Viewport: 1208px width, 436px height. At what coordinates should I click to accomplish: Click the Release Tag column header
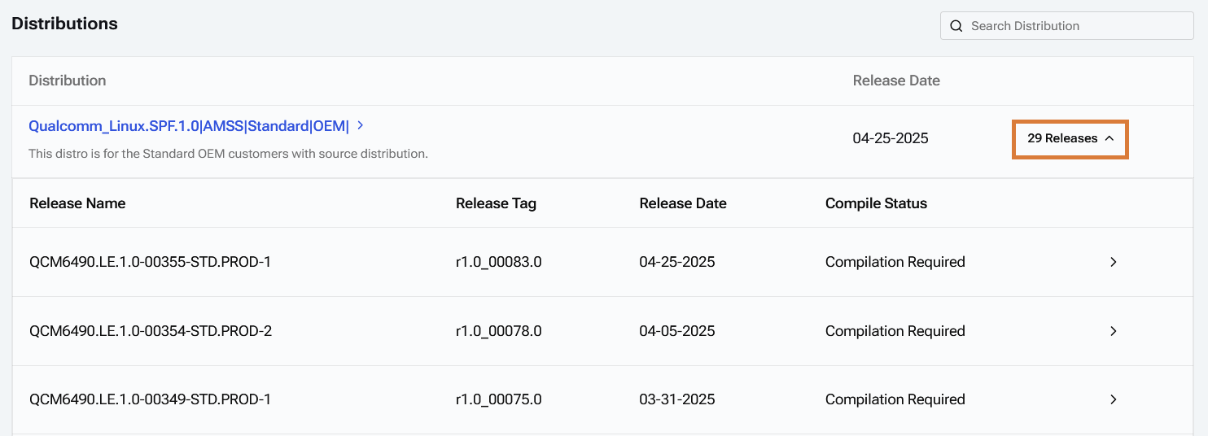click(496, 203)
